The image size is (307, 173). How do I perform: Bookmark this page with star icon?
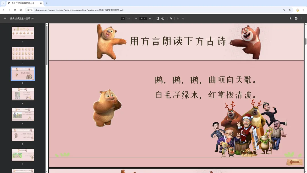click(290, 10)
